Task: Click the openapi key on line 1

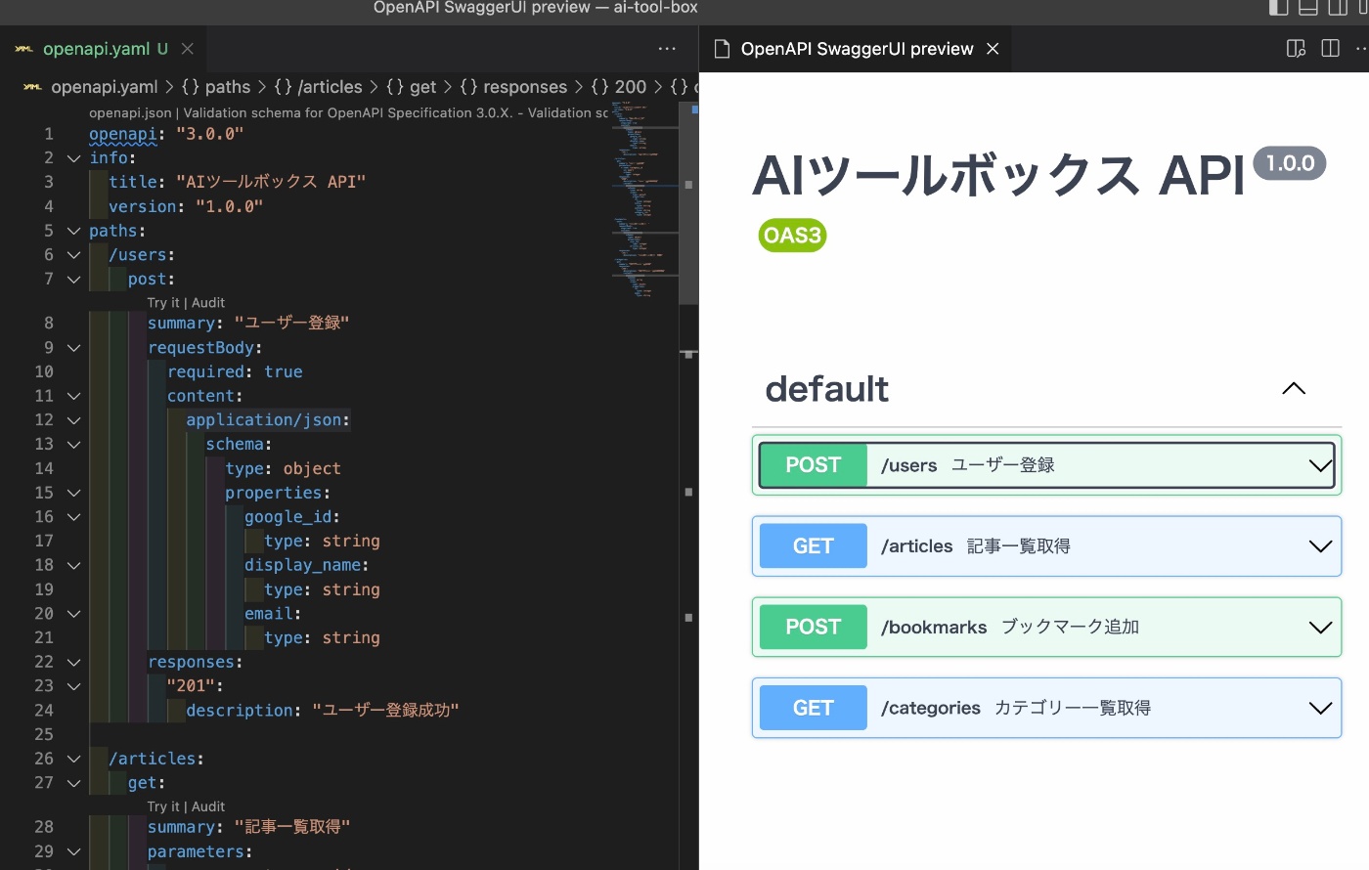Action: point(122,134)
